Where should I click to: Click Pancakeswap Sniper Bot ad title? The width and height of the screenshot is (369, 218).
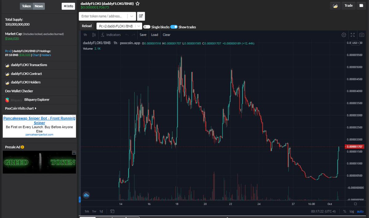tap(39, 120)
